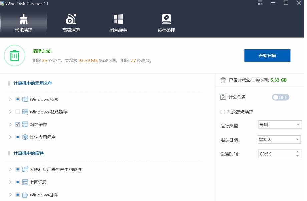Screen dimensions: 307x201
Task: Open the title bar menu icon
Action: coord(260,3)
